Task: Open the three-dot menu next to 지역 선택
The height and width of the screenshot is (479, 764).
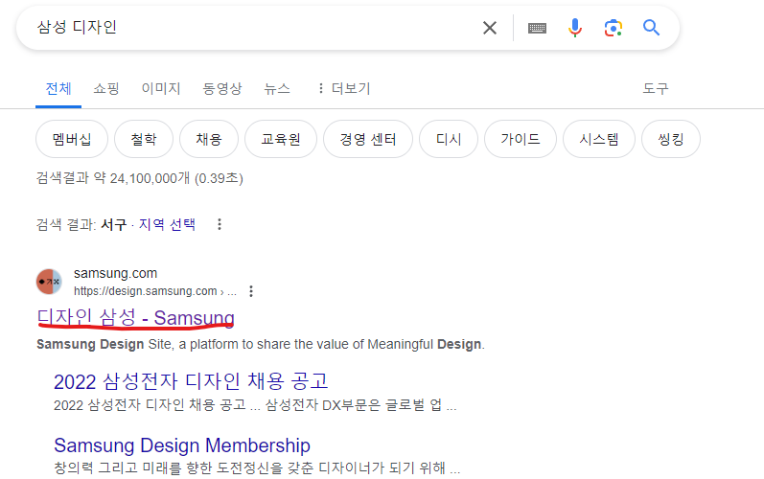Action: pos(220,224)
